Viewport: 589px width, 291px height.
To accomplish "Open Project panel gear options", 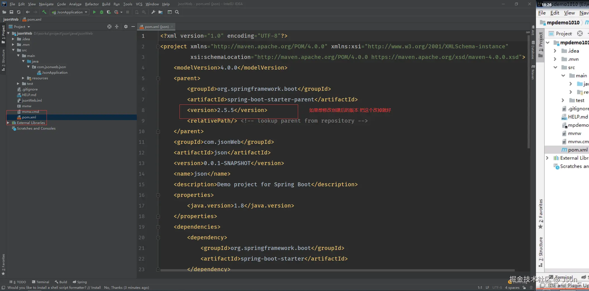I will pos(126,27).
